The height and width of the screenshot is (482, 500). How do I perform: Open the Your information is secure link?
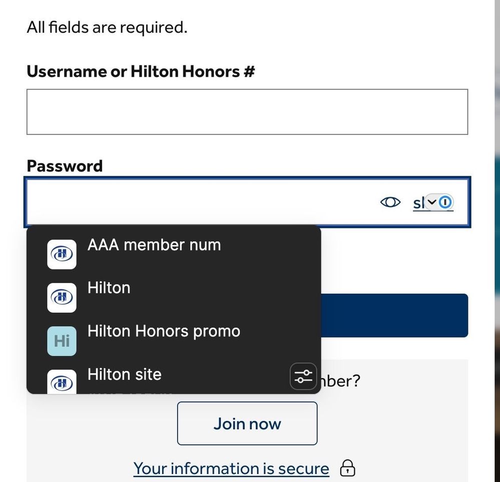pos(231,468)
